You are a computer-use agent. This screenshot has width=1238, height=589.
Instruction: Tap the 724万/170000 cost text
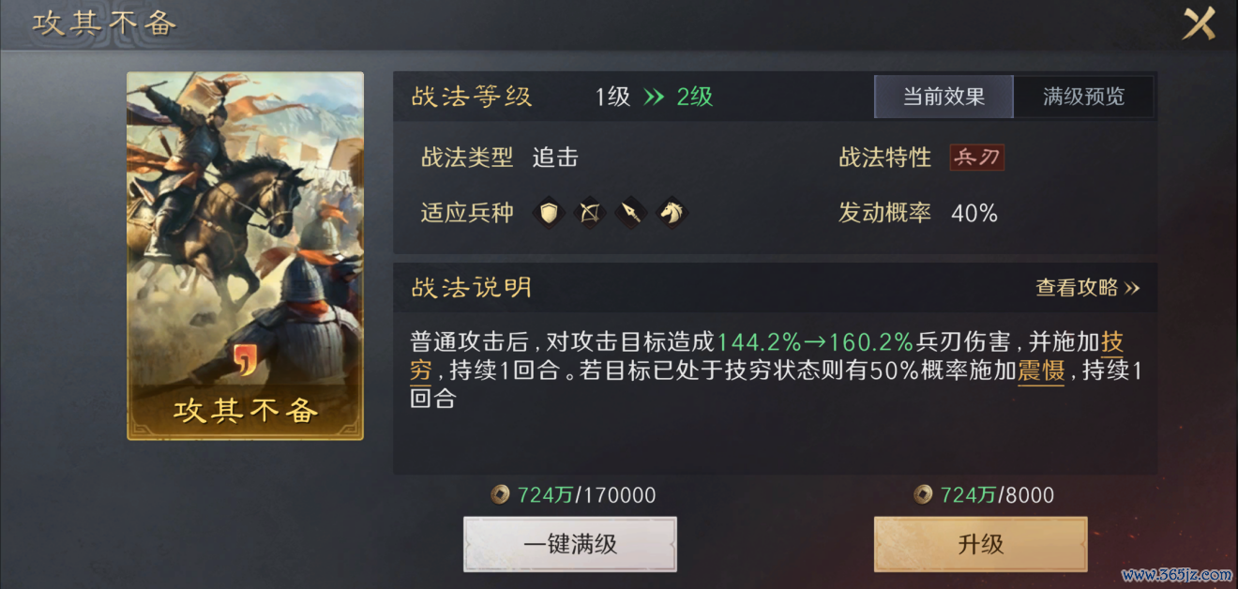587,495
